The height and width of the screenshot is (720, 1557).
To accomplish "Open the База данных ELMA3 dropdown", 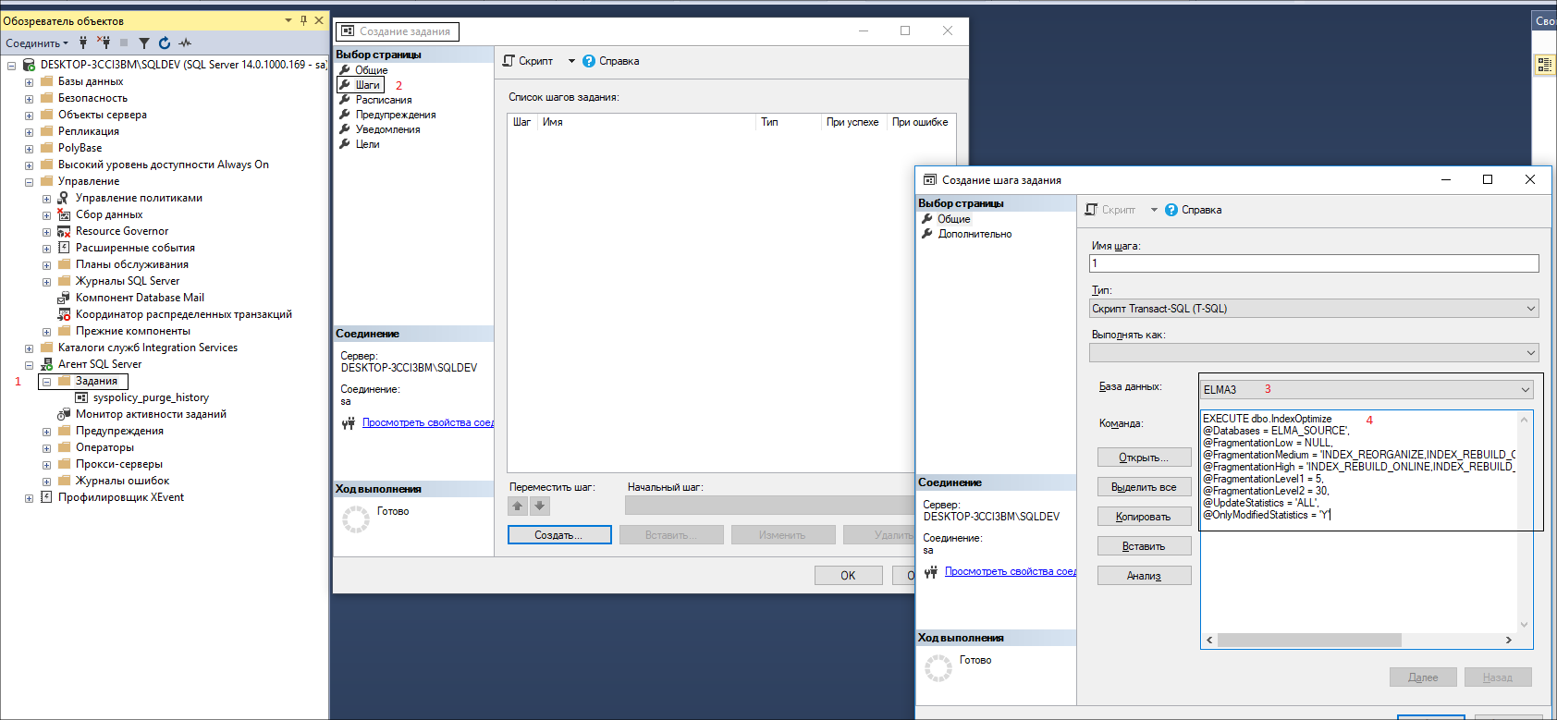I will coord(1525,390).
